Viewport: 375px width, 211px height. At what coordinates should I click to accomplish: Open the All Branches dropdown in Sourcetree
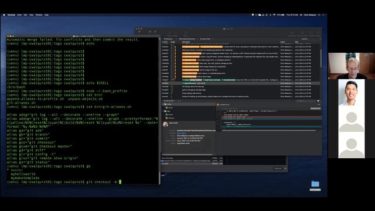tap(169, 39)
